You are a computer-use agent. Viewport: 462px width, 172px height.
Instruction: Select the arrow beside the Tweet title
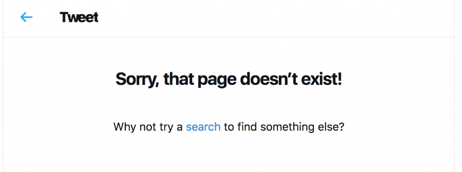click(x=26, y=18)
